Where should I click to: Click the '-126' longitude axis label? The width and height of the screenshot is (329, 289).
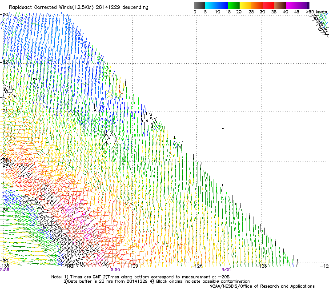click(197, 266)
